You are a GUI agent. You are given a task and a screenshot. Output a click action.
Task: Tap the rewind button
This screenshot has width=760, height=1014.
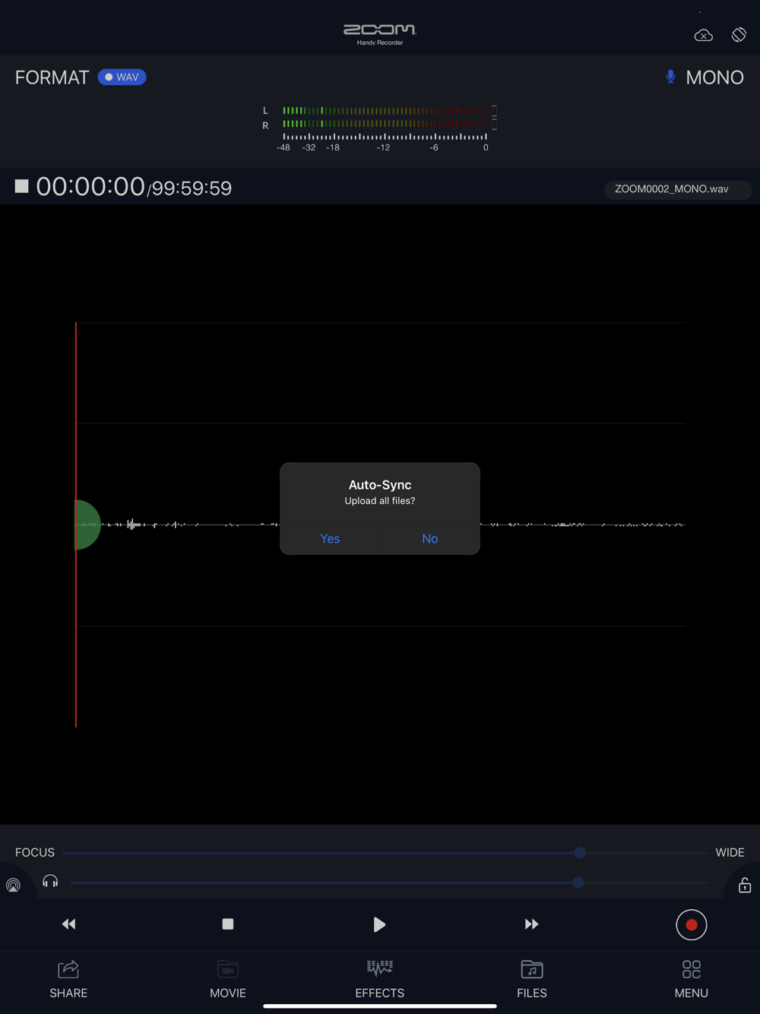pos(68,924)
